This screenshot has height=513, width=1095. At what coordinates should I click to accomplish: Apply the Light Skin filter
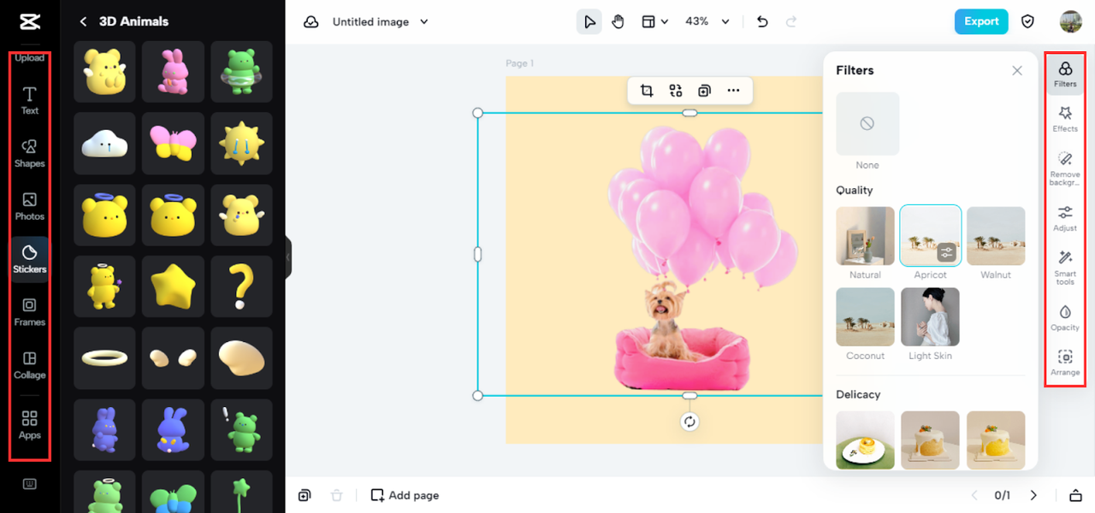930,316
